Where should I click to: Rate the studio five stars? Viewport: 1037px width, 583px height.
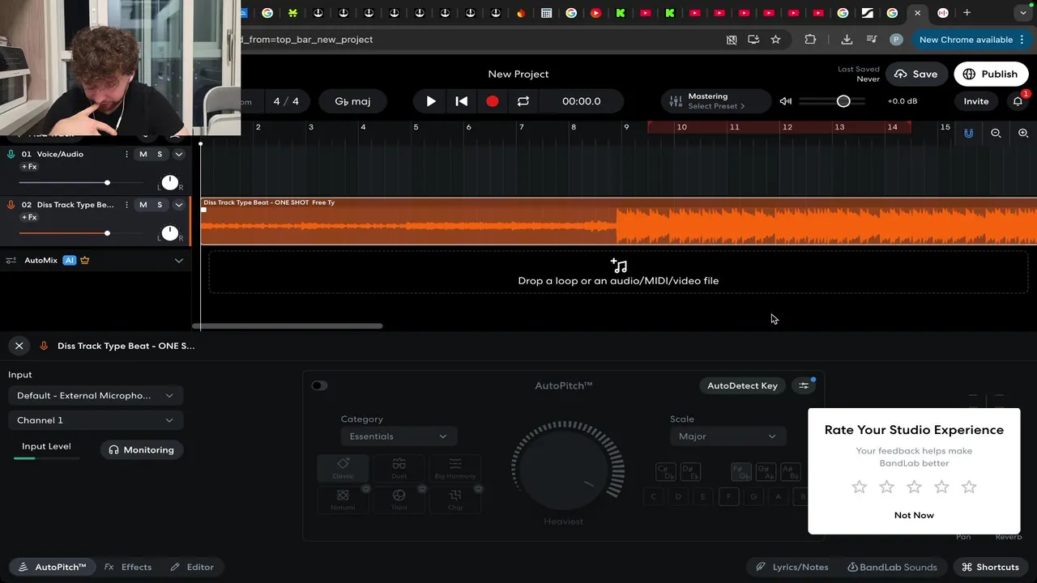[969, 487]
